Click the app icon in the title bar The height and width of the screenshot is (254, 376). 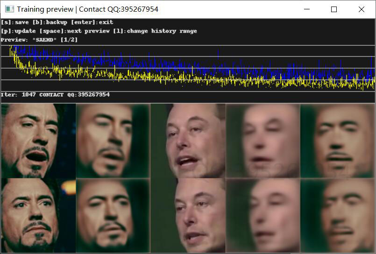tap(9, 9)
